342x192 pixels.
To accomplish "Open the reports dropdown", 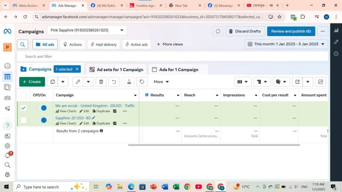I will (x=281, y=82).
